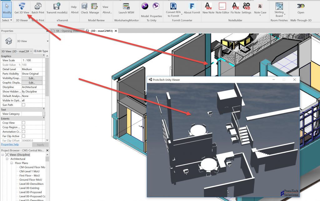Select the Modify tool
The height and width of the screenshot is (201, 320).
[x=7, y=8]
